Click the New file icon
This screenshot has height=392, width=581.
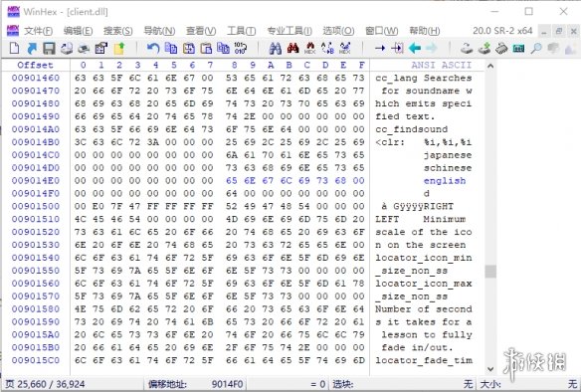click(14, 48)
